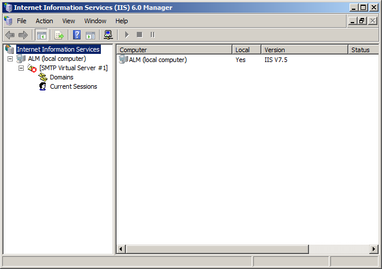Click the Internet Information Services root node icon
Image resolution: width=382 pixels, height=269 pixels.
9,49
